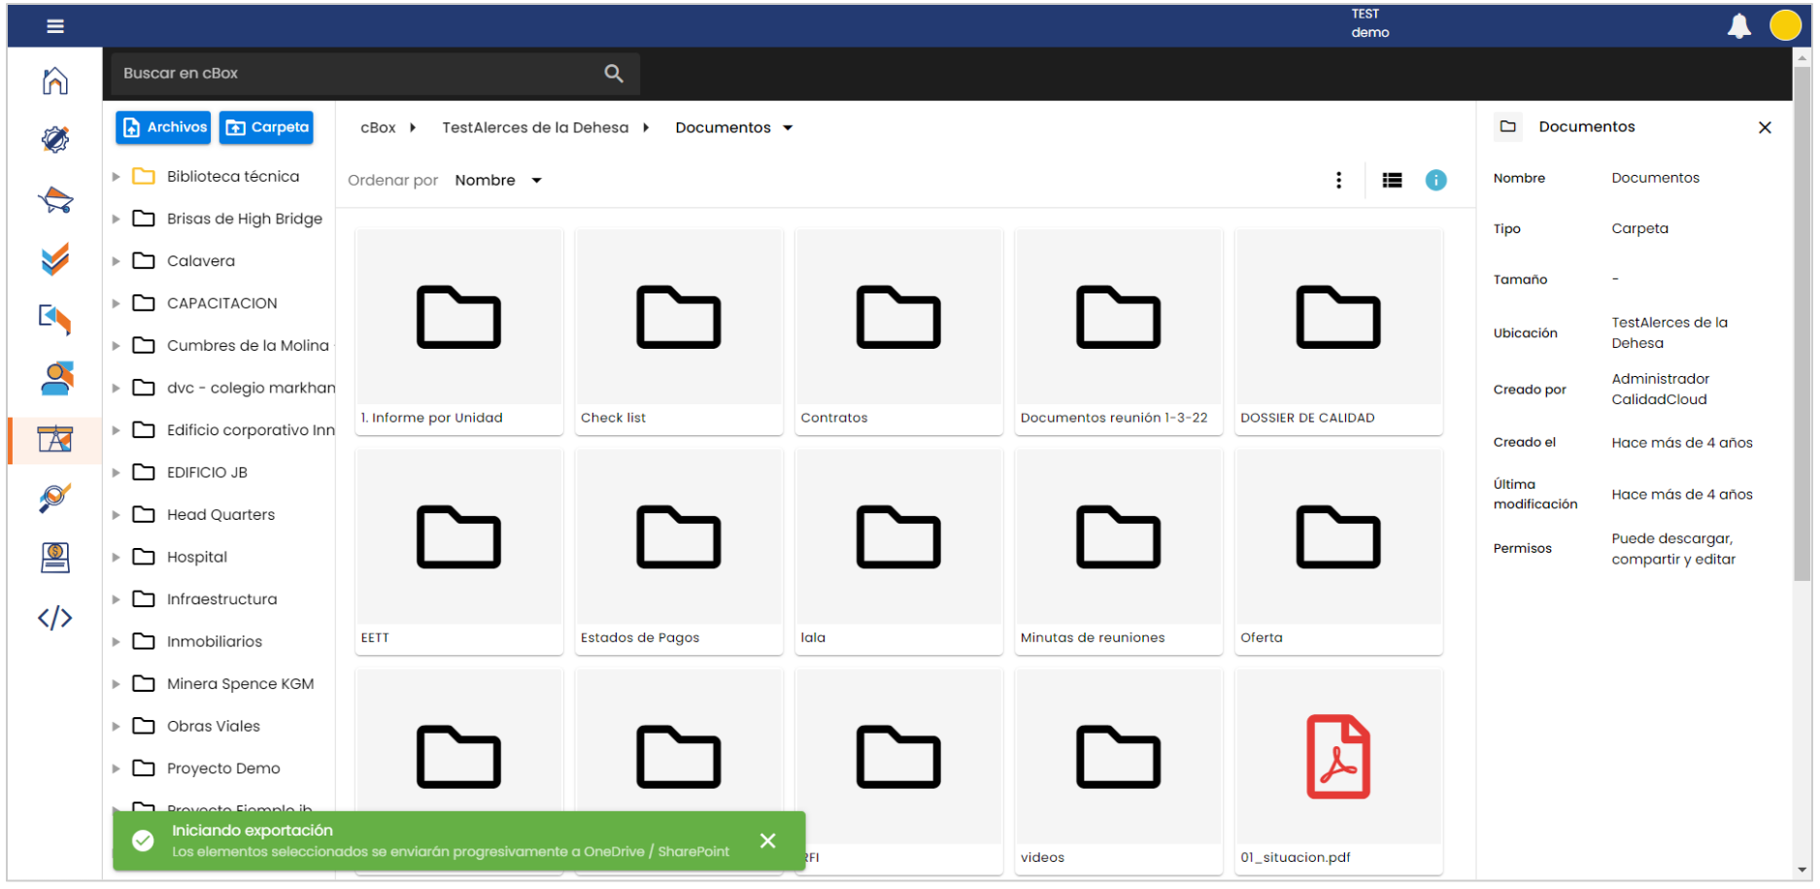Select Proyecto Demo in folder tree
The width and height of the screenshot is (1820, 889).
223,769
